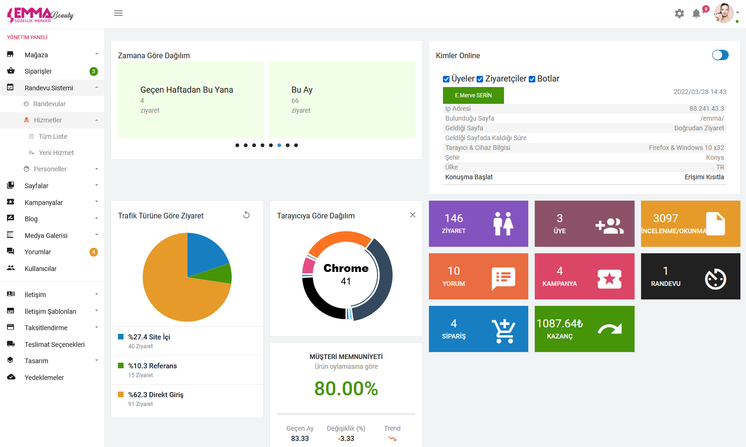The width and height of the screenshot is (746, 447).
Task: Click the comment icon on Yorum tile
Action: 504,278
